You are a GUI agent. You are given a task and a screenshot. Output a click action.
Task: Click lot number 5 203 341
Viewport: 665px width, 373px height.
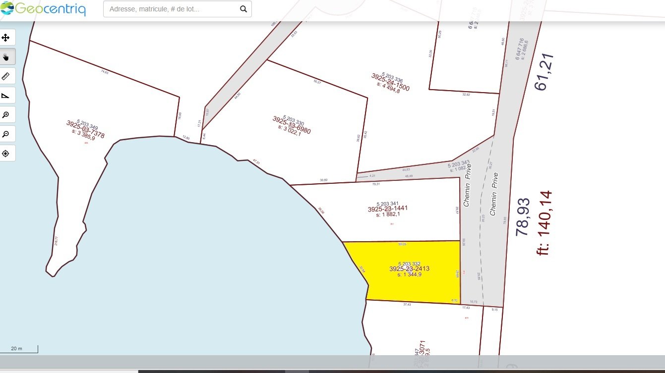[x=388, y=204]
